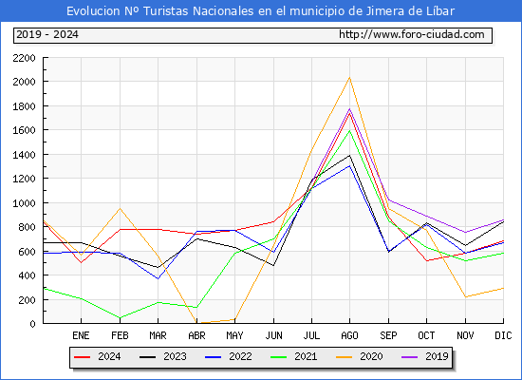
Task: Click the black 2023 peak at AGO
Action: (x=349, y=156)
